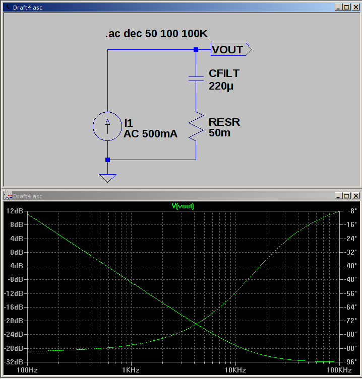Click the waveform window title Draft4.asc
The image size is (362, 379).
click(x=28, y=196)
